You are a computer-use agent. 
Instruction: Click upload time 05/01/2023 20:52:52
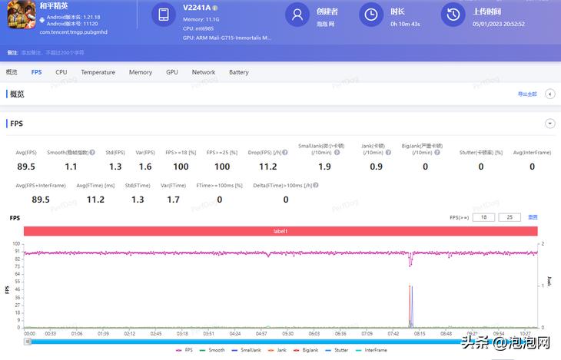coord(499,24)
